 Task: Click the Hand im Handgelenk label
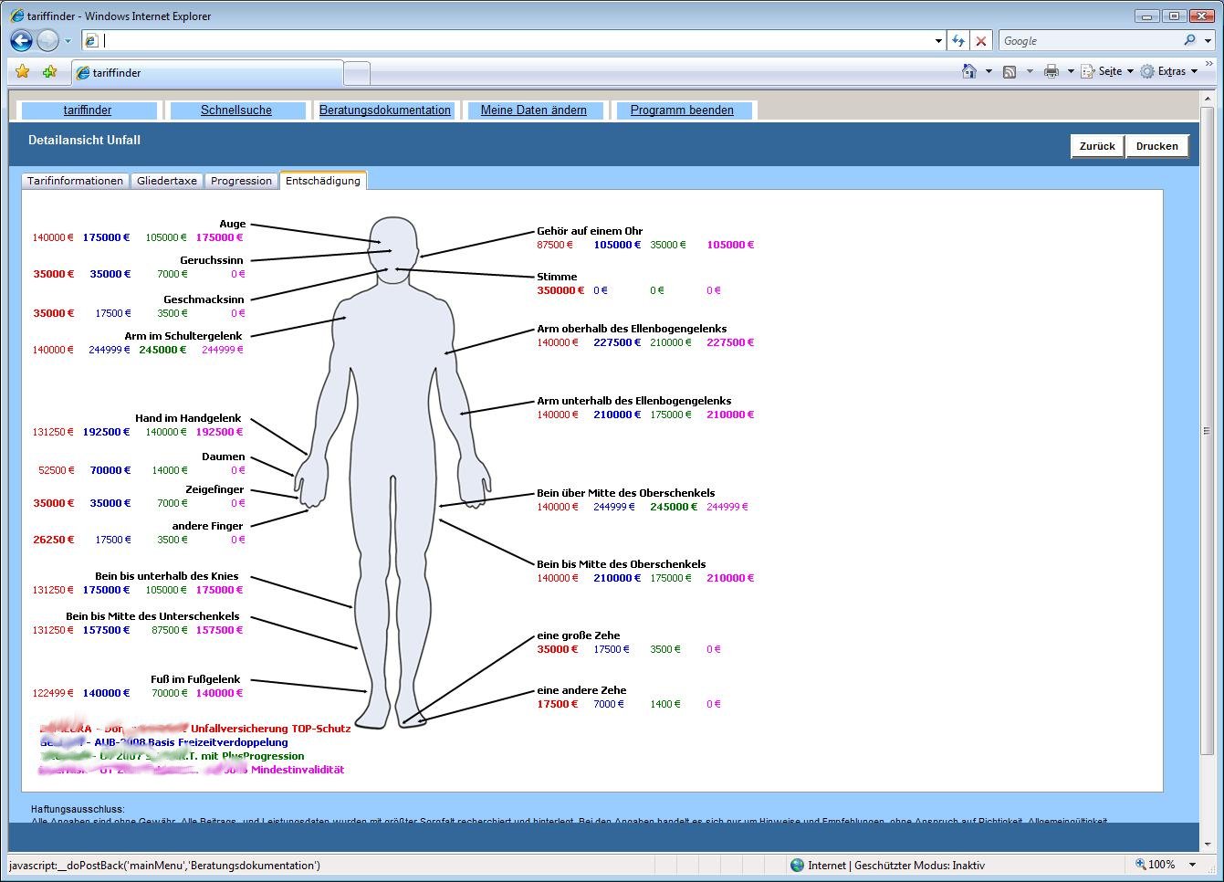pos(188,418)
